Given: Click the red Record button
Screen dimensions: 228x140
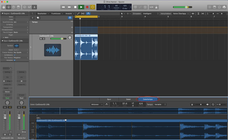Looking at the screenshot, I should 87,7.
